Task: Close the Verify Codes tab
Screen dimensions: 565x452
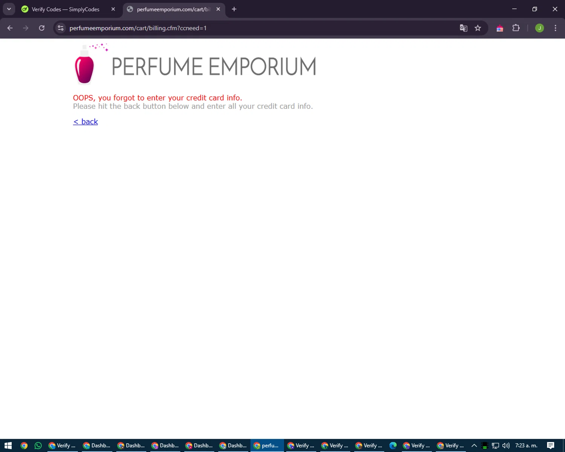Action: 113,9
